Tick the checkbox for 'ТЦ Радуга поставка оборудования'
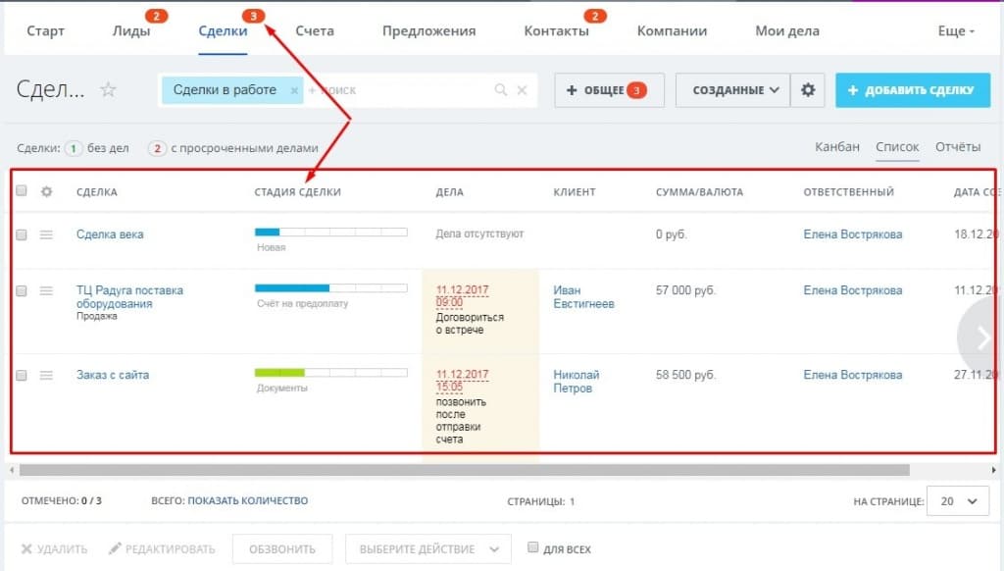 [x=22, y=291]
